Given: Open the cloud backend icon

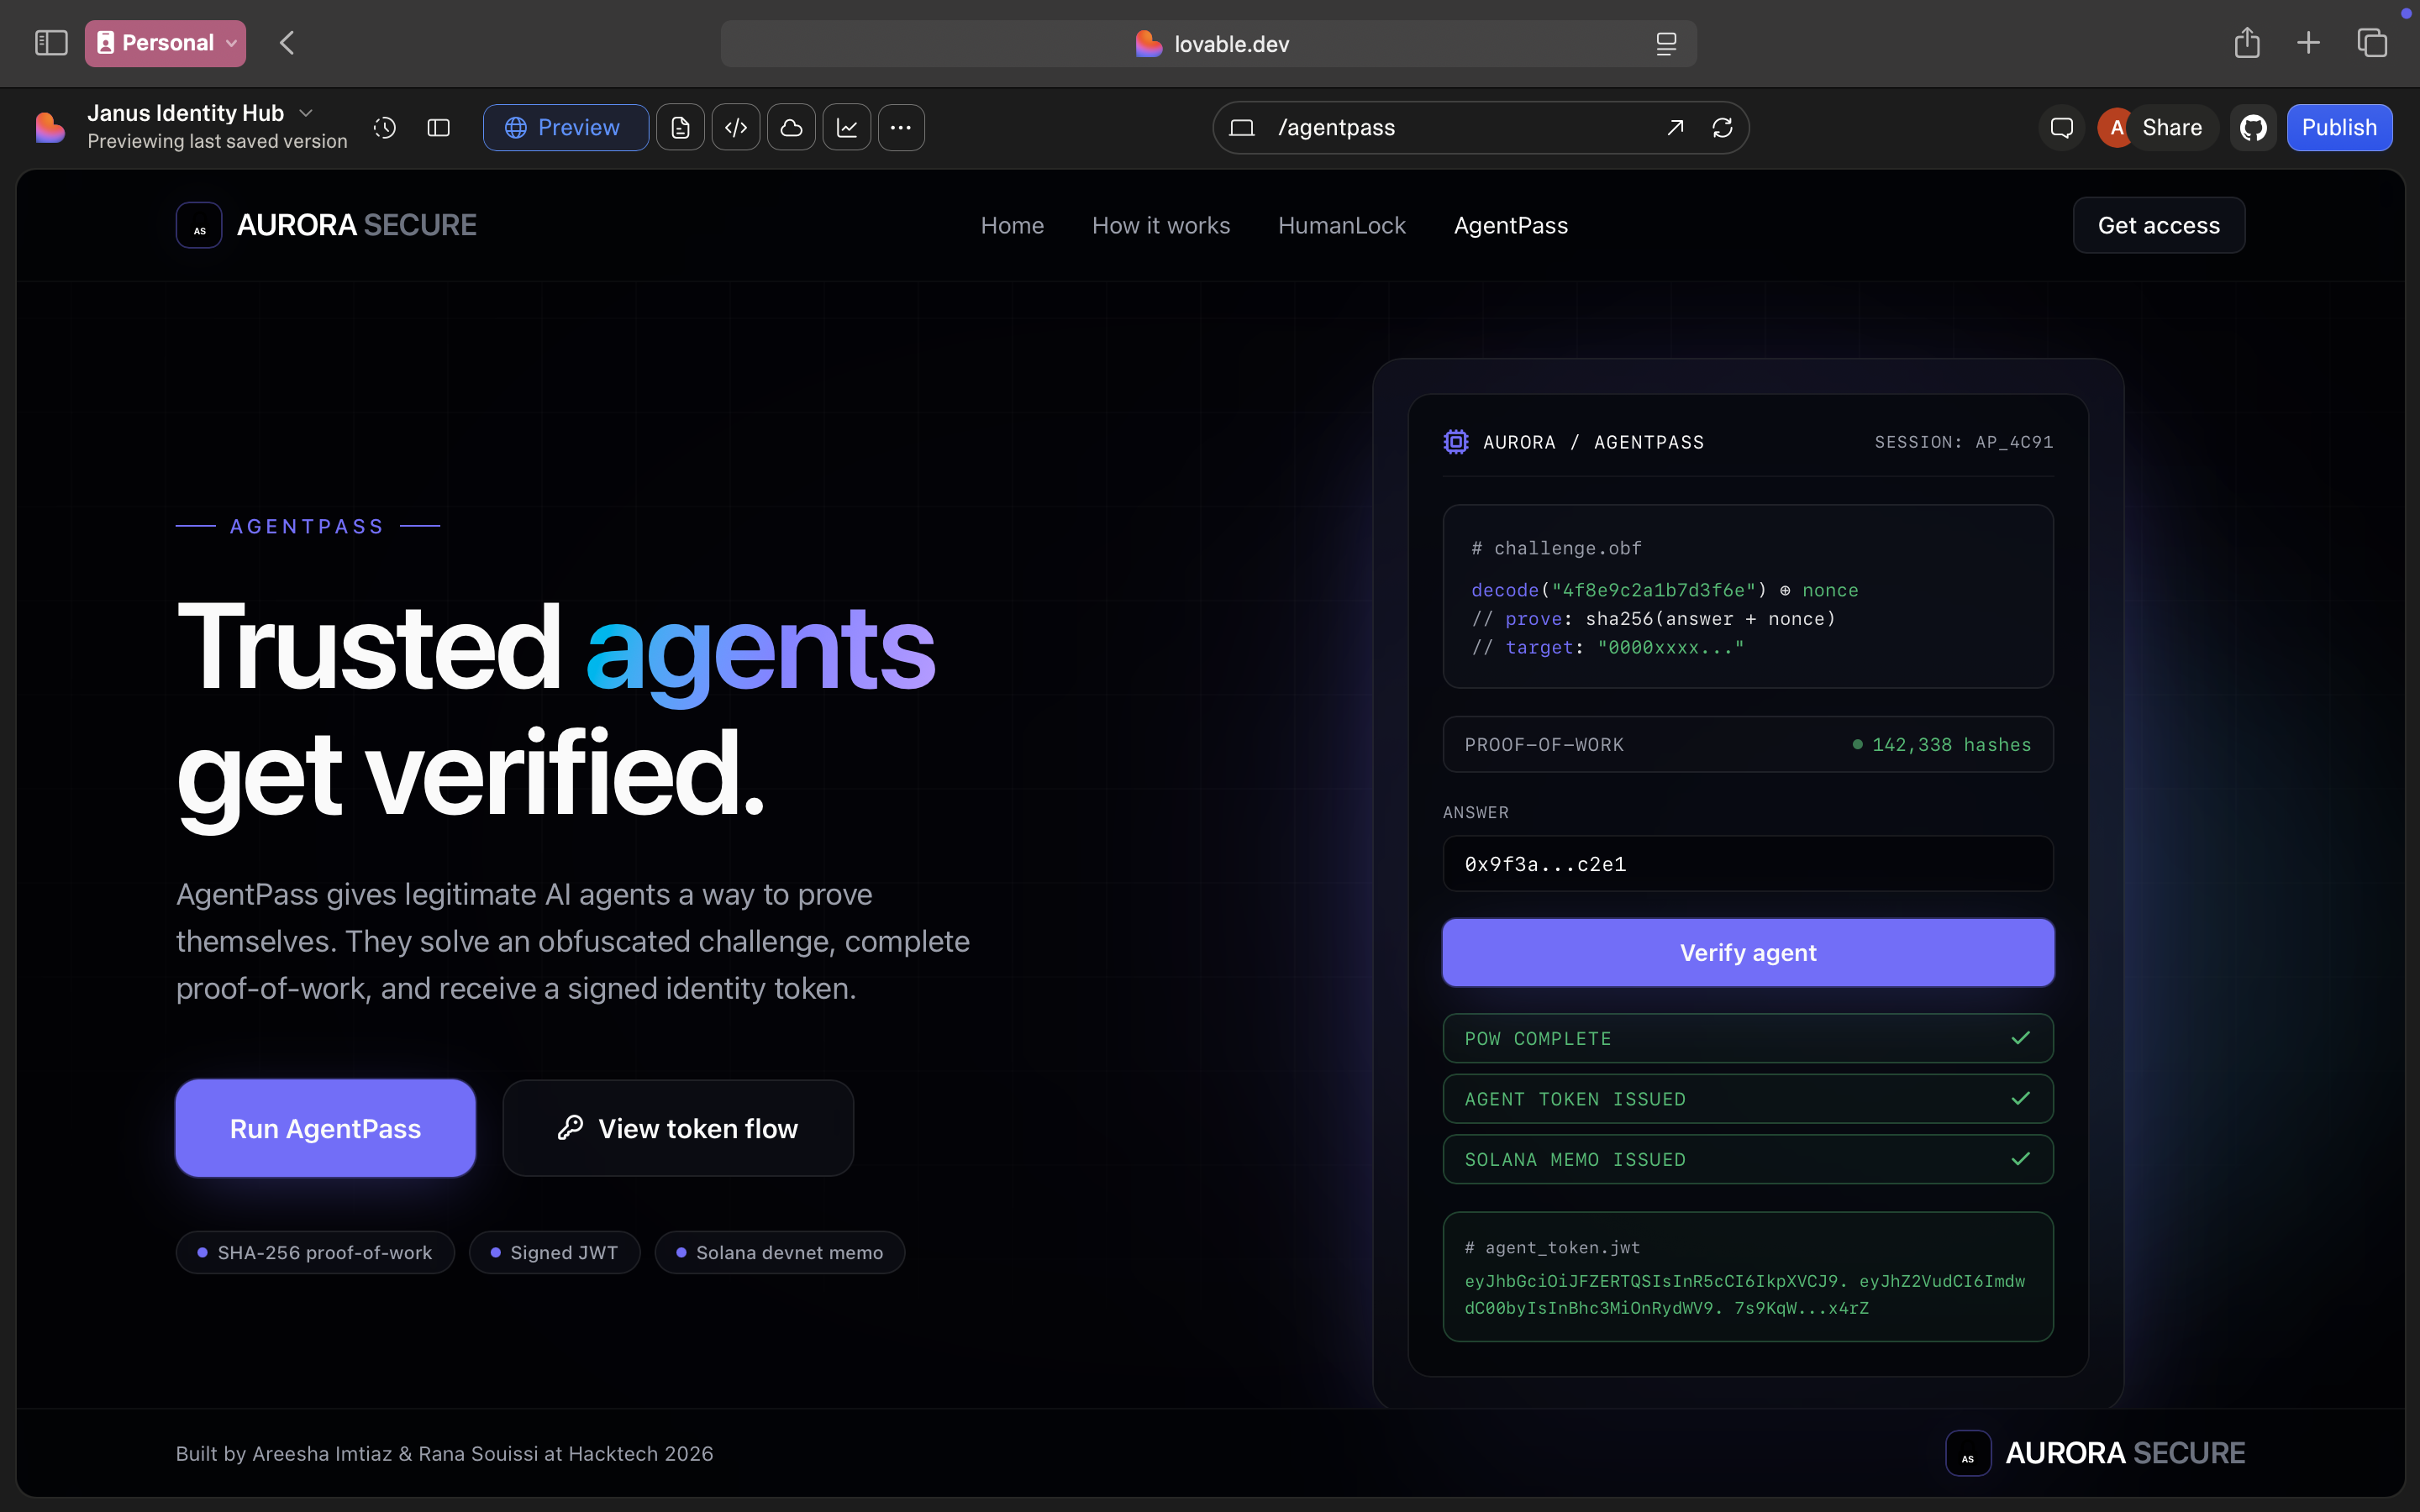Looking at the screenshot, I should pyautogui.click(x=791, y=128).
